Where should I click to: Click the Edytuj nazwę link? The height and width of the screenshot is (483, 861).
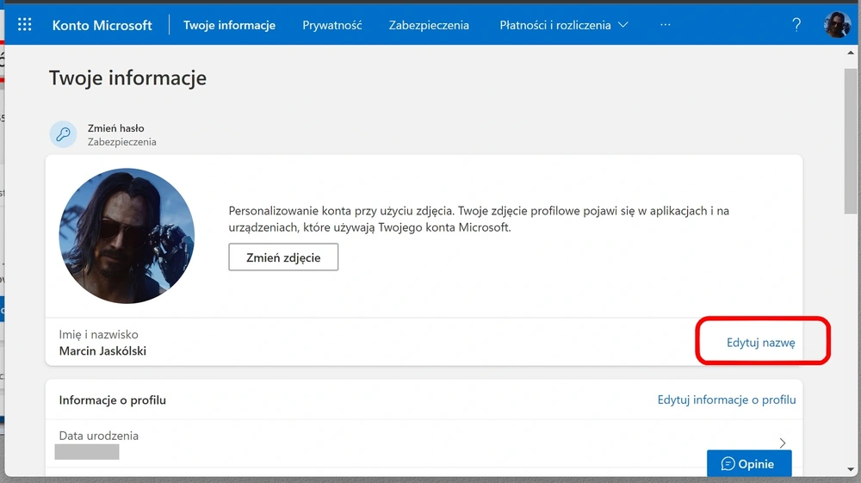pyautogui.click(x=760, y=343)
